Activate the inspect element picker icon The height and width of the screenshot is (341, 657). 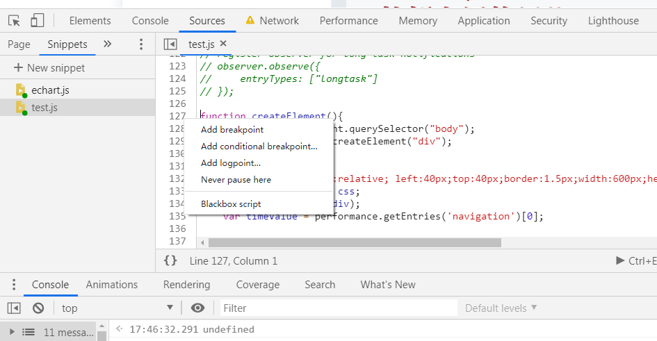pos(14,21)
